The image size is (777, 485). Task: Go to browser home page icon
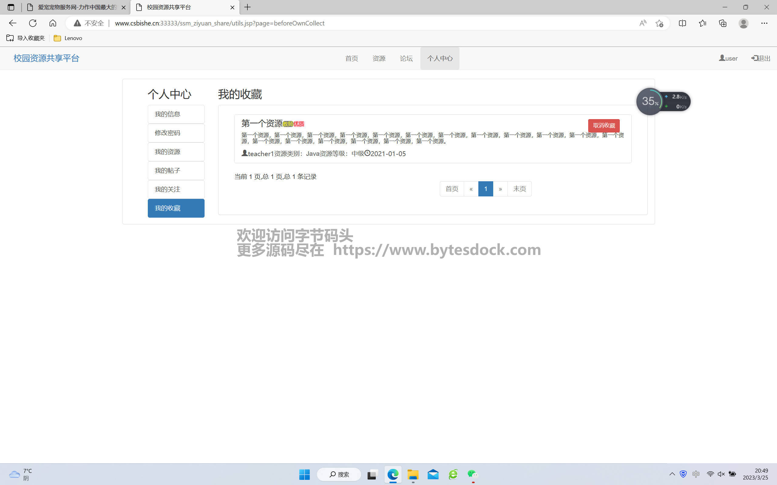click(53, 23)
